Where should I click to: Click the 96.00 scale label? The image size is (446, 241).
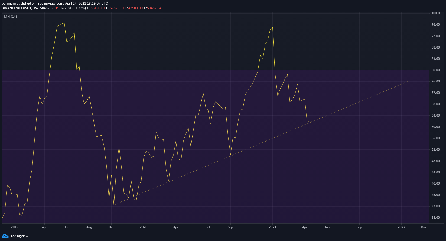pos(436,25)
